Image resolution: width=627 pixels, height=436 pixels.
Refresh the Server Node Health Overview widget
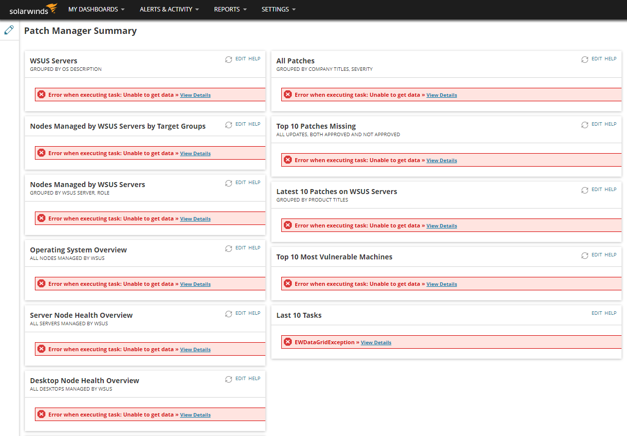tap(228, 314)
